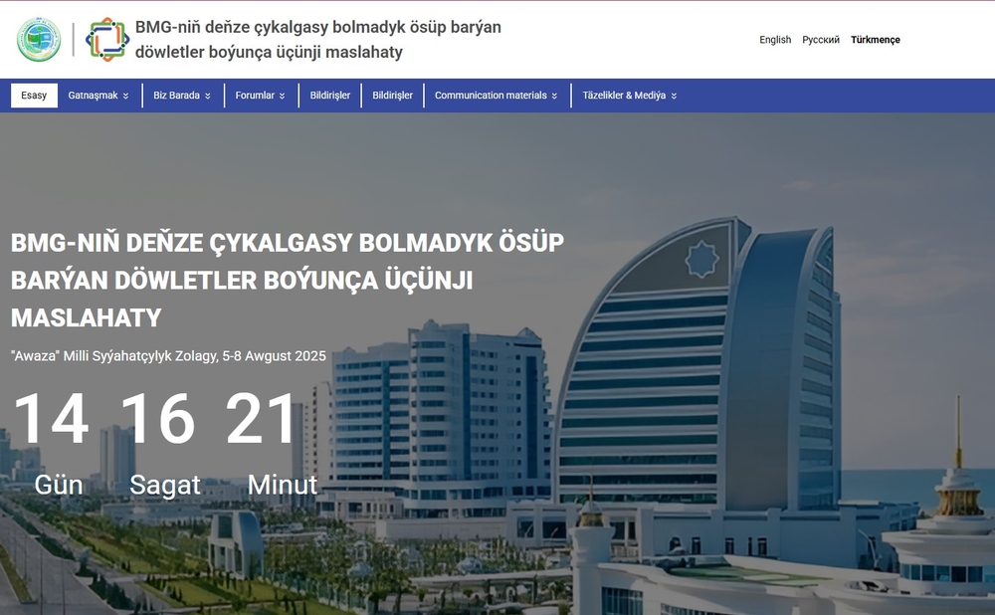Expand the Communication materials dropdown

click(x=497, y=96)
